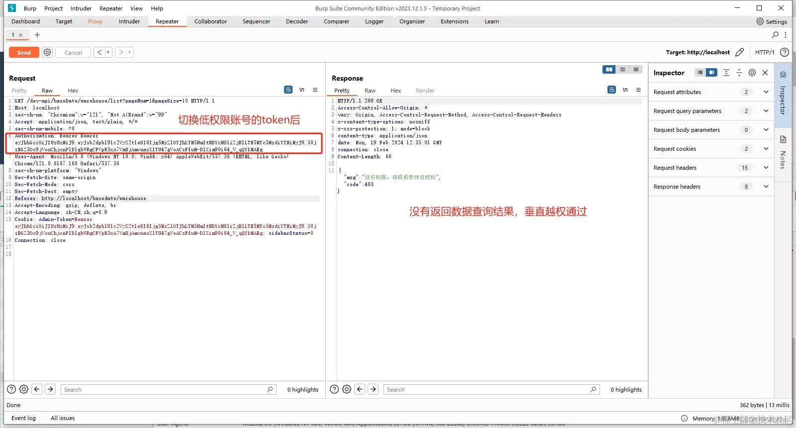Viewport: 796px width, 428px height.
Task: Close Repeater tab 1
Action: click(20, 35)
